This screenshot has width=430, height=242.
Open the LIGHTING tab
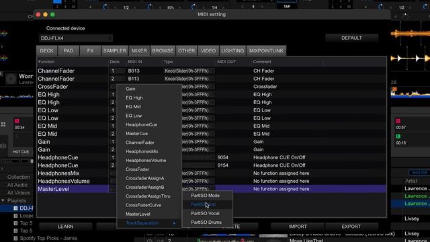[232, 51]
